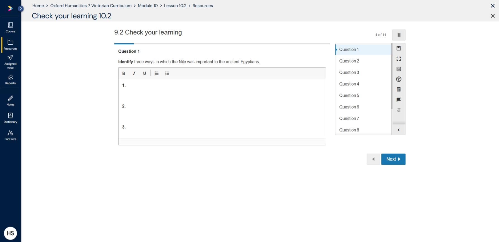Viewport: 499px width, 242px height.
Task: Open Oxford Humanities 7 Victorian Curriculum breadcrumb
Action: [x=91, y=6]
